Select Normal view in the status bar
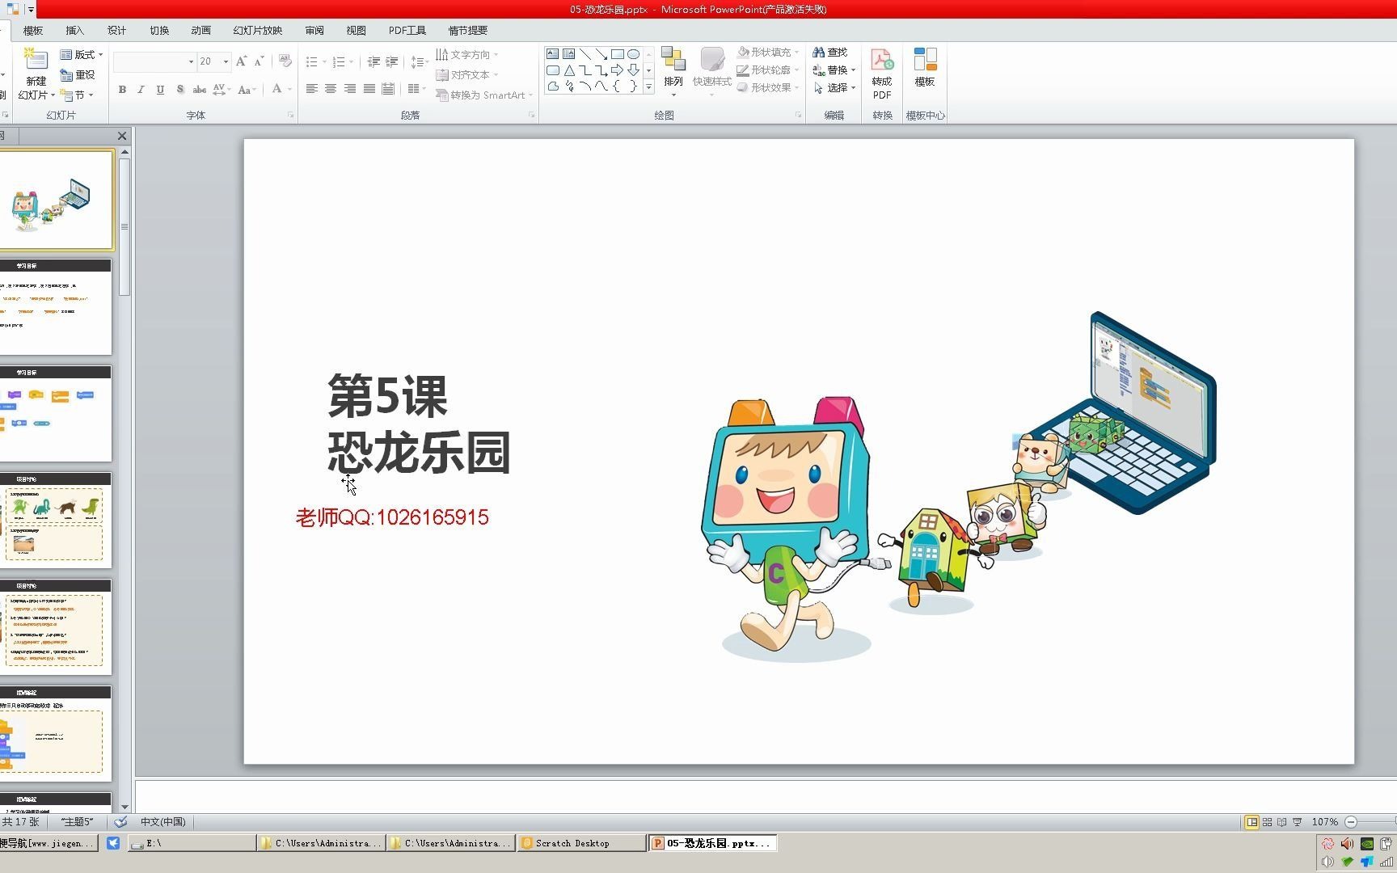Screen dimensions: 1397x873 click(x=1251, y=822)
